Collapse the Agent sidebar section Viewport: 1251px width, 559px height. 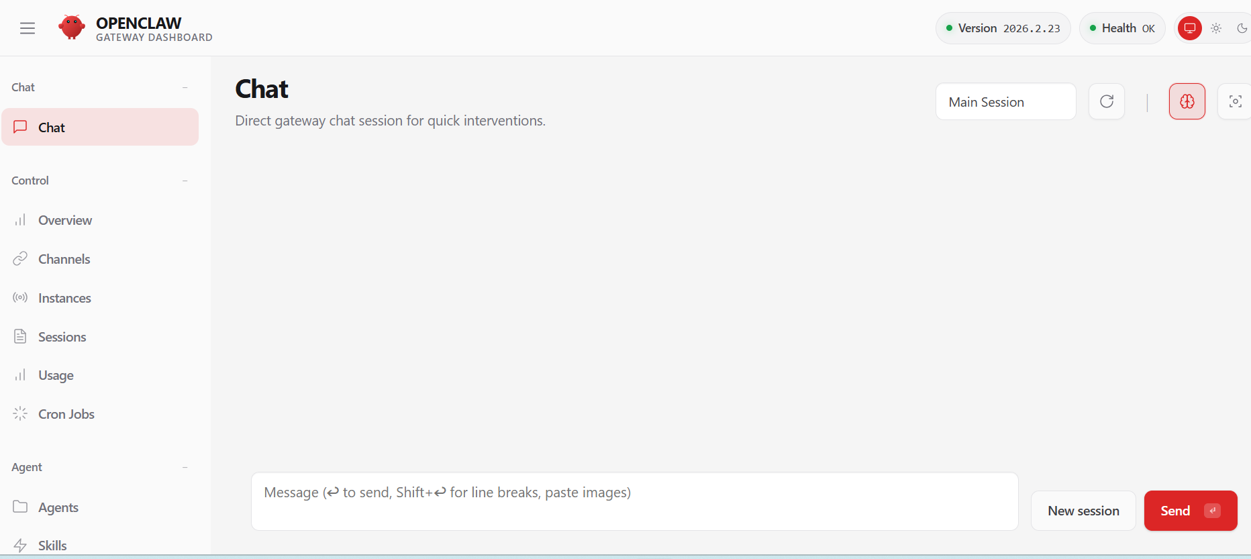(185, 467)
